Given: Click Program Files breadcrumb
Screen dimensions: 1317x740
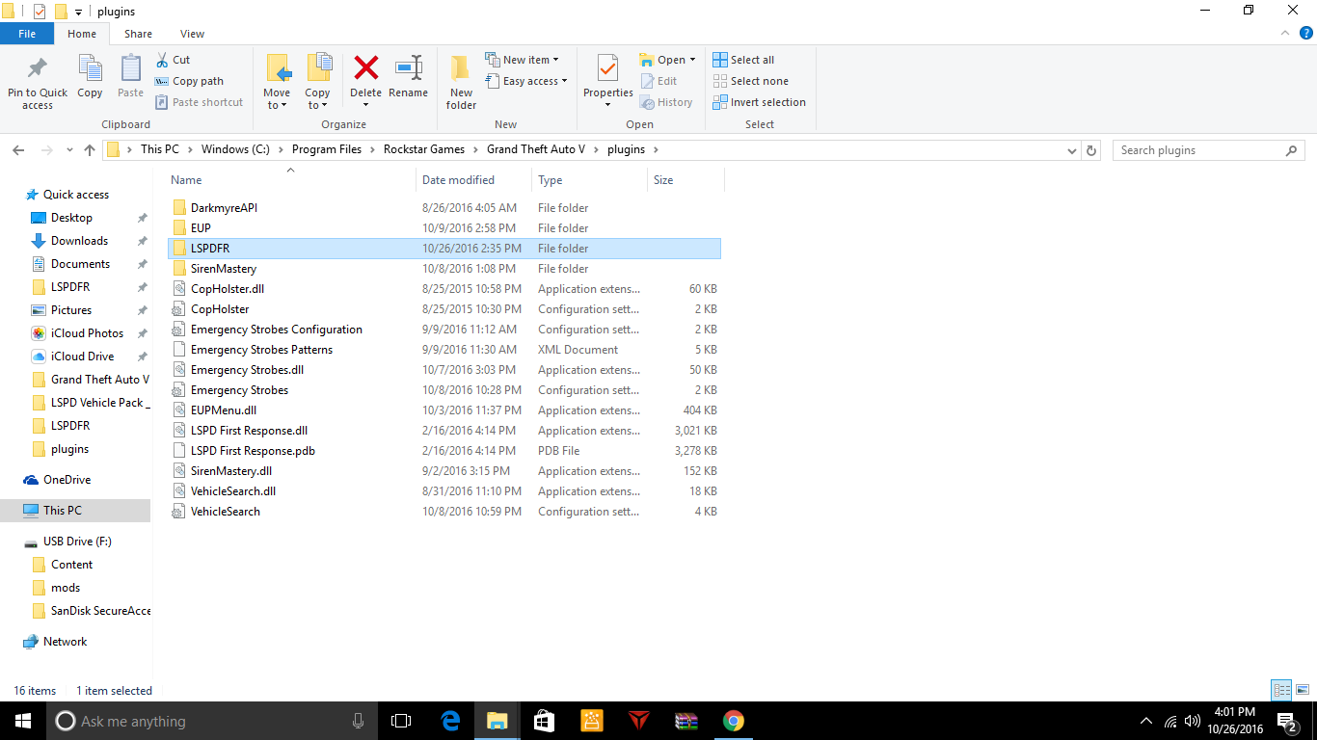Looking at the screenshot, I should click(x=327, y=149).
